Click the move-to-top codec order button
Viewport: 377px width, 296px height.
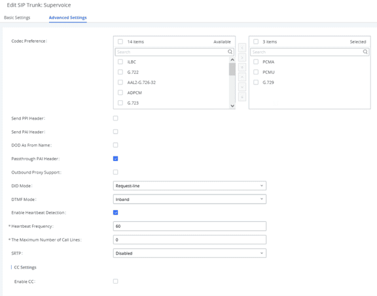pos(242,67)
